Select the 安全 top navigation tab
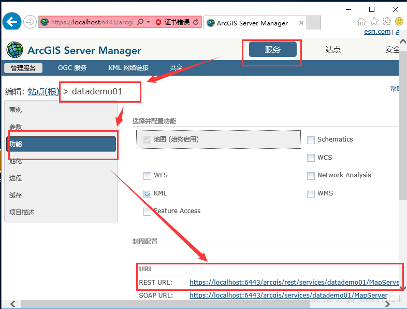The height and width of the screenshot is (309, 407). click(392, 49)
